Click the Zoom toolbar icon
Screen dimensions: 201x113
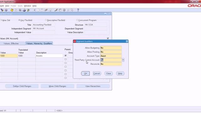[60, 10]
